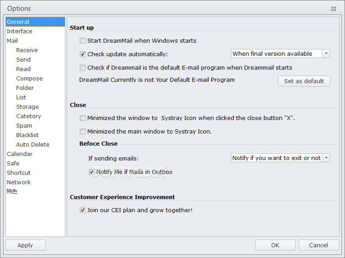Viewport: 345px width, 258px height.
Task: Go to the Compose settings entry
Action: pyautogui.click(x=29, y=78)
